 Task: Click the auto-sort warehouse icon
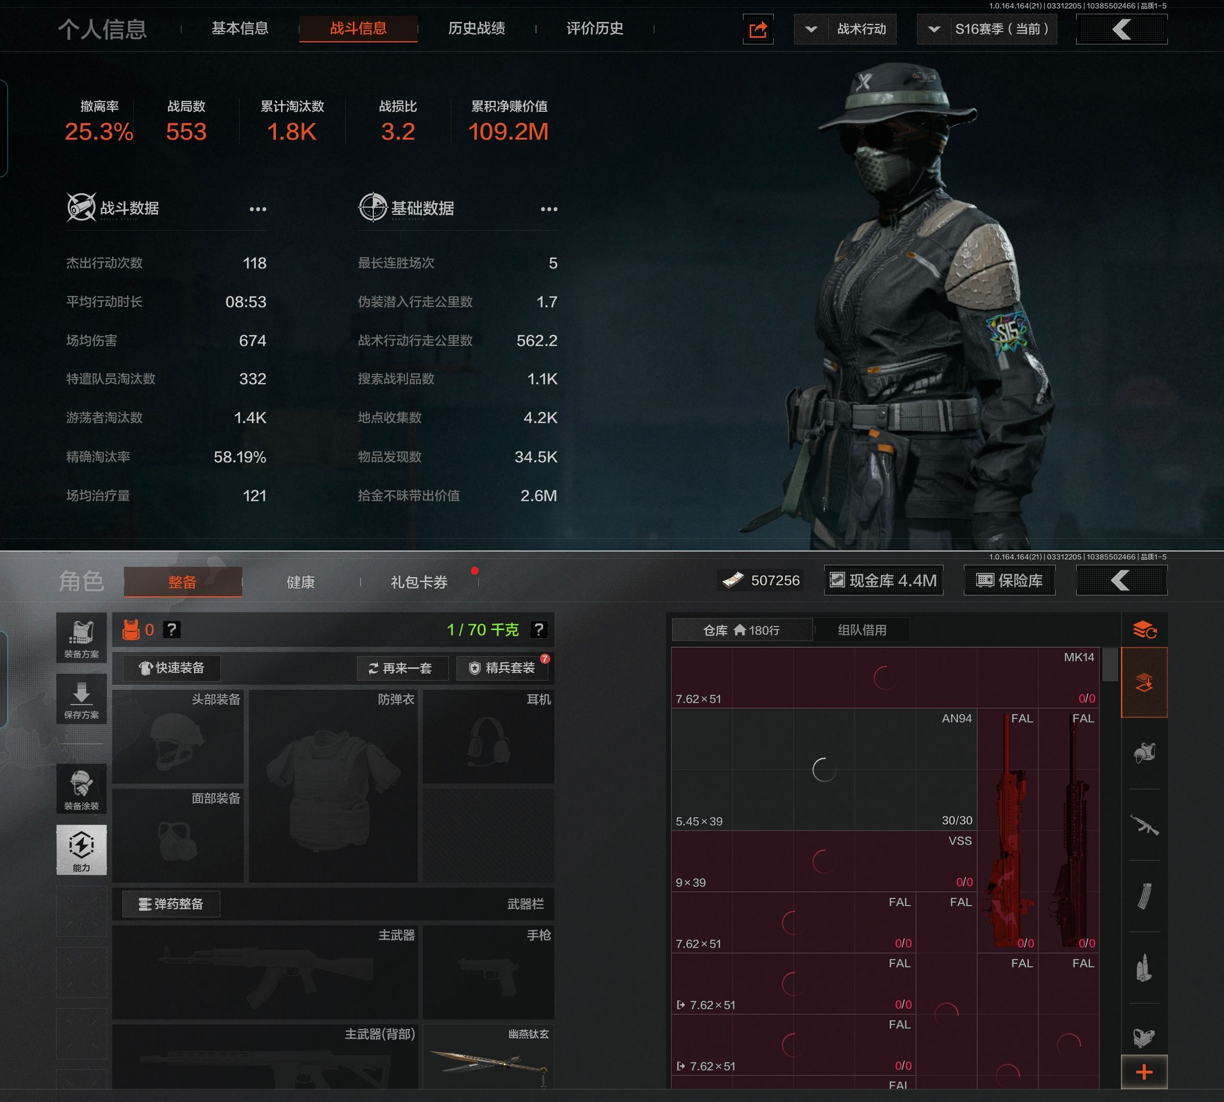1144,630
